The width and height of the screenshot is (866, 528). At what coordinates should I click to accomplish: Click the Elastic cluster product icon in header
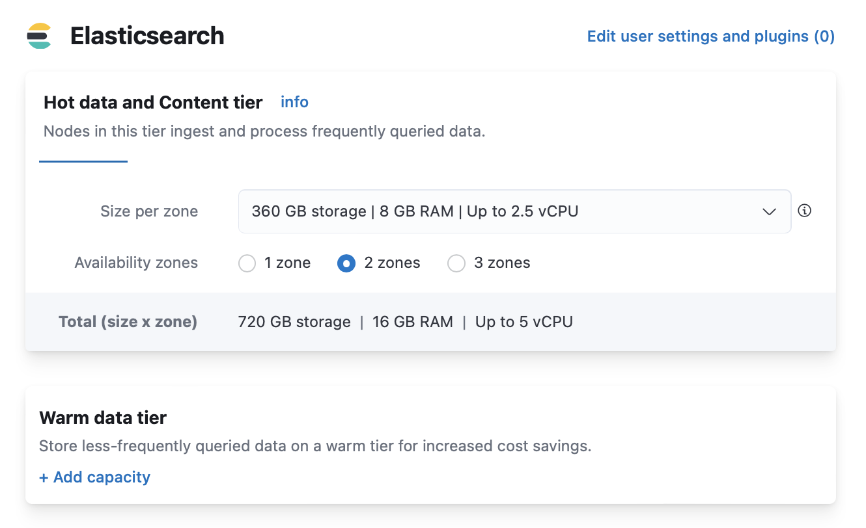(39, 36)
